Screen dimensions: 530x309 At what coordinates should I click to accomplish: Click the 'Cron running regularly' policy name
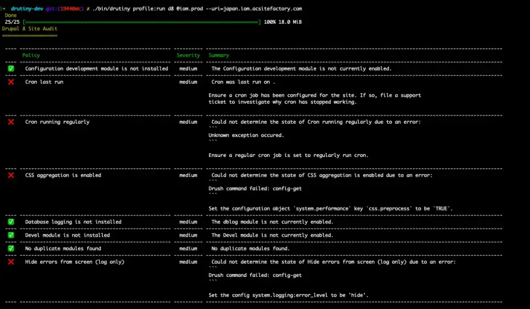click(x=57, y=122)
